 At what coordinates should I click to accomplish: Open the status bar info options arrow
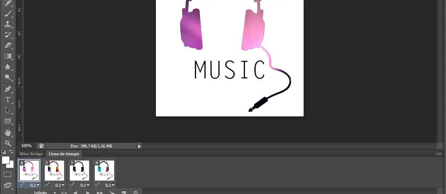click(x=140, y=147)
